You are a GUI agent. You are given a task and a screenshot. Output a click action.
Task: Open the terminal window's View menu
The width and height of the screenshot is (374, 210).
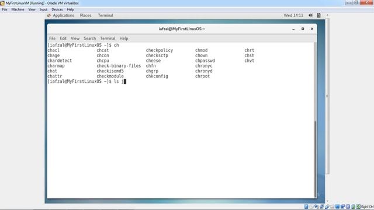coord(75,38)
